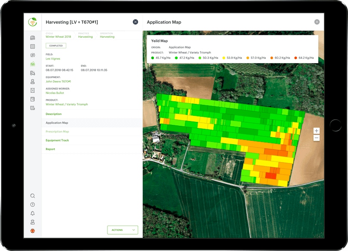
Task: Open the Les Vignes field link
Action: point(53,59)
